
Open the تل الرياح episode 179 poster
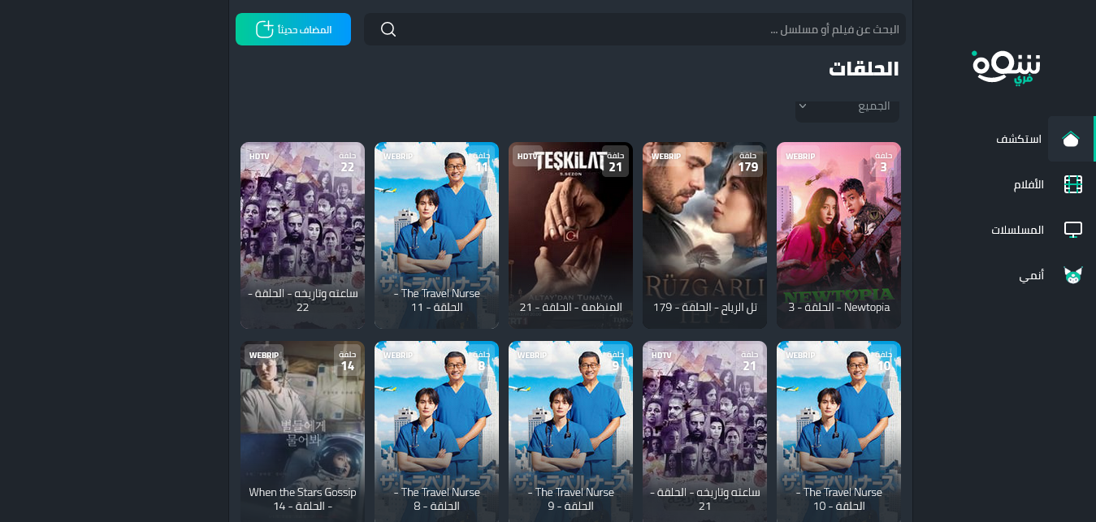point(704,235)
